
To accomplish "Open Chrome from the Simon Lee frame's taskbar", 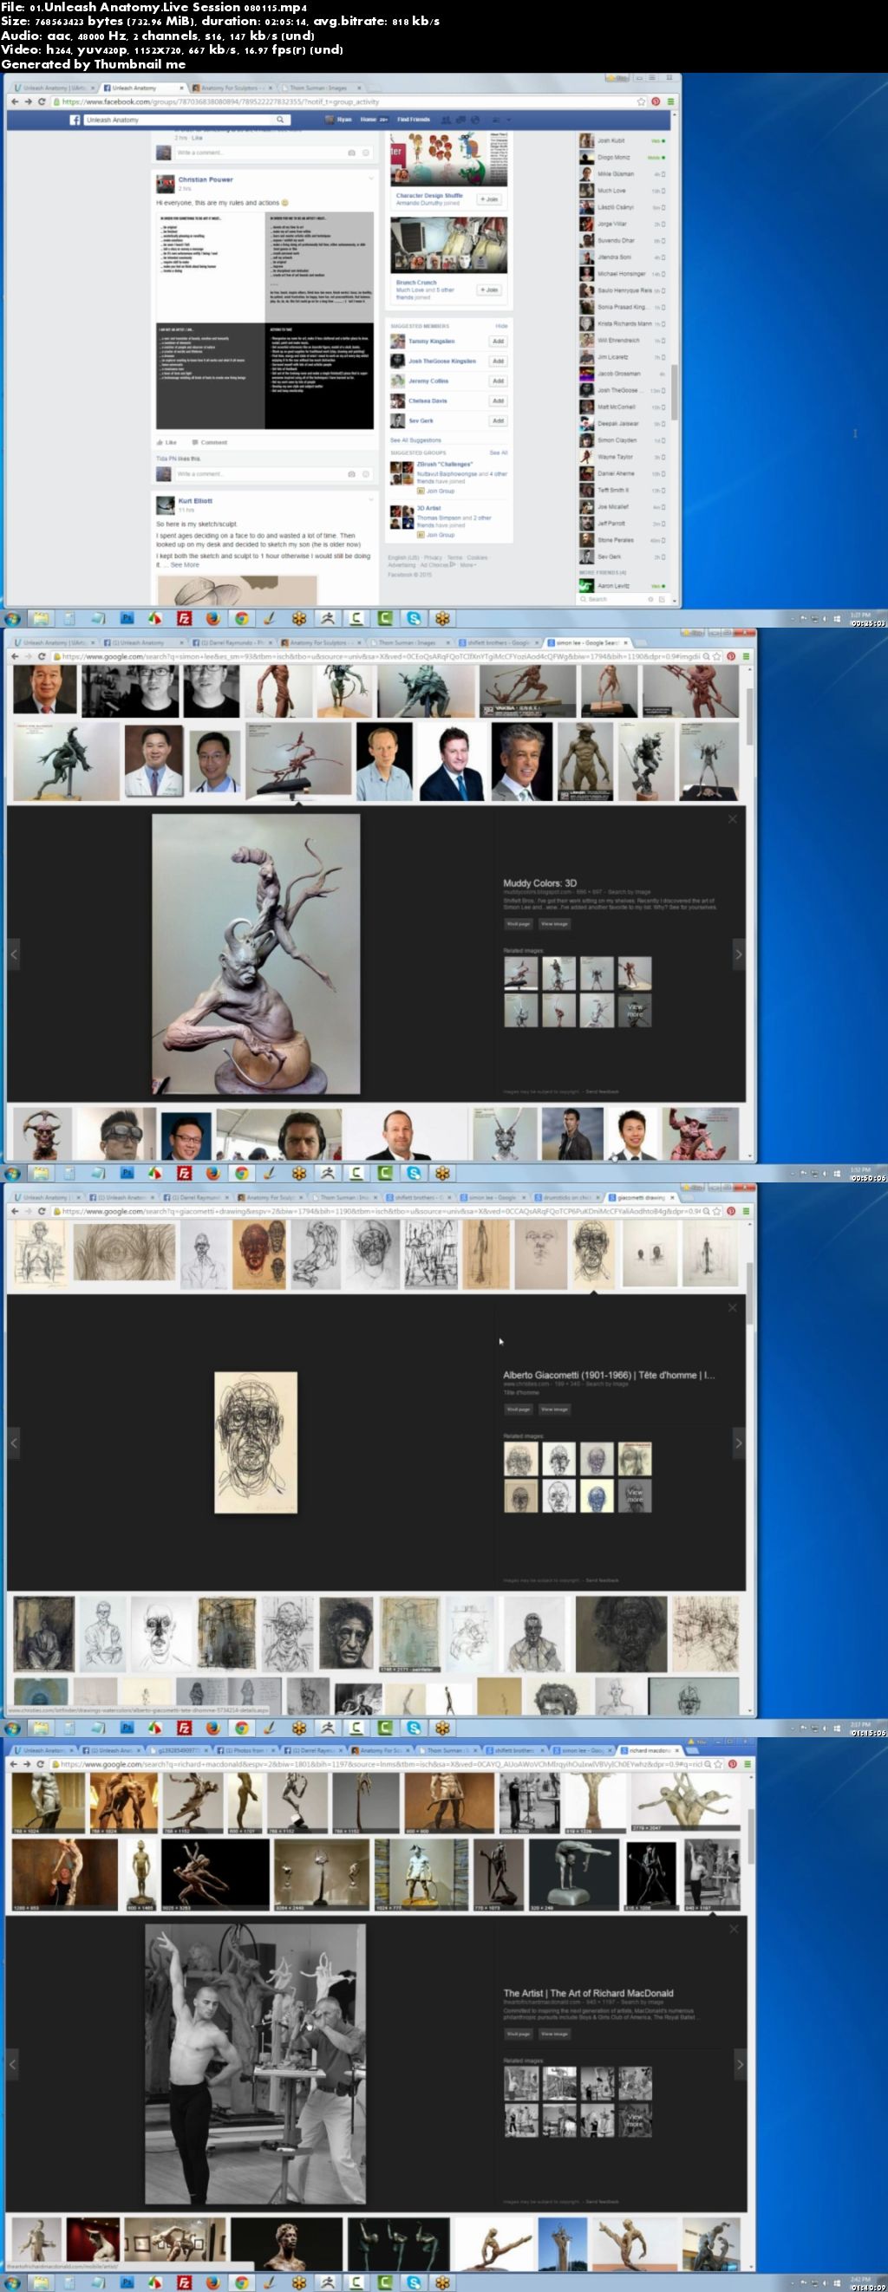I will click(241, 1173).
